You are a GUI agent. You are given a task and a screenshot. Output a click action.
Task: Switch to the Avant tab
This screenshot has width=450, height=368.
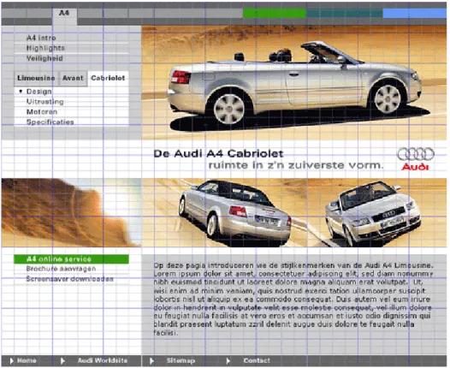coord(74,78)
